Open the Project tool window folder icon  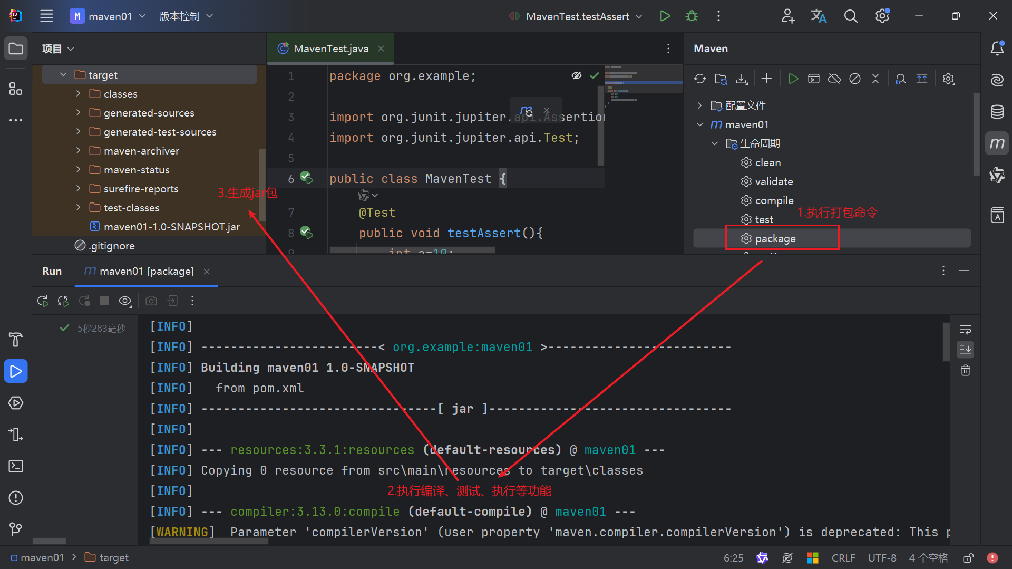16,49
